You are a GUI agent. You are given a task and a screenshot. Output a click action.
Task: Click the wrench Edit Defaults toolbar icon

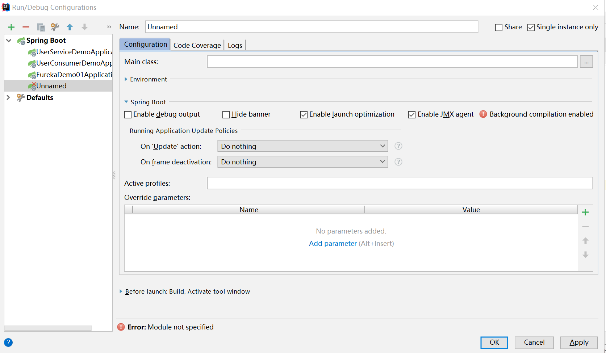click(55, 27)
